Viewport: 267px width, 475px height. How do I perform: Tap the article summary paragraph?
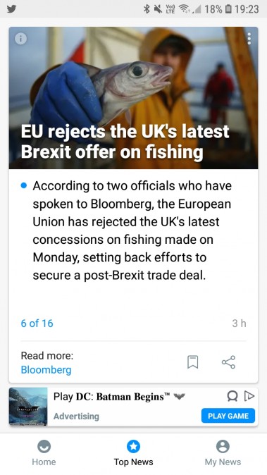click(132, 230)
